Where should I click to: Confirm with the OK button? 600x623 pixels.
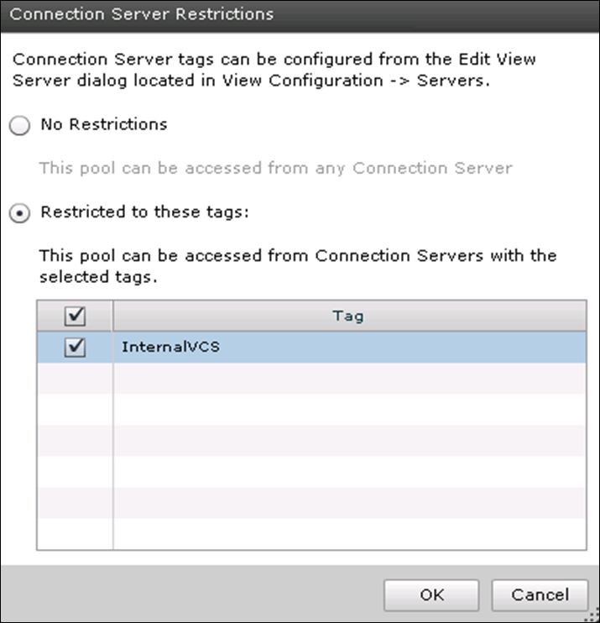(431, 595)
